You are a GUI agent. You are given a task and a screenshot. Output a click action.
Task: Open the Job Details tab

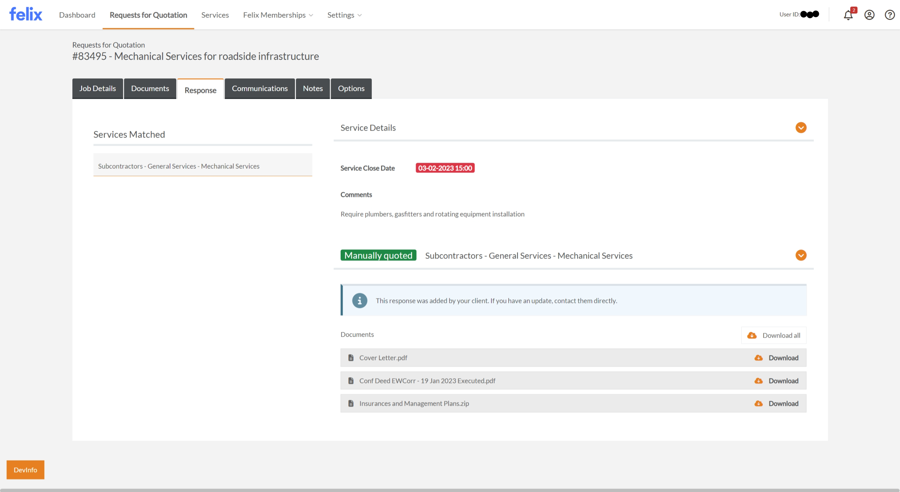click(97, 88)
